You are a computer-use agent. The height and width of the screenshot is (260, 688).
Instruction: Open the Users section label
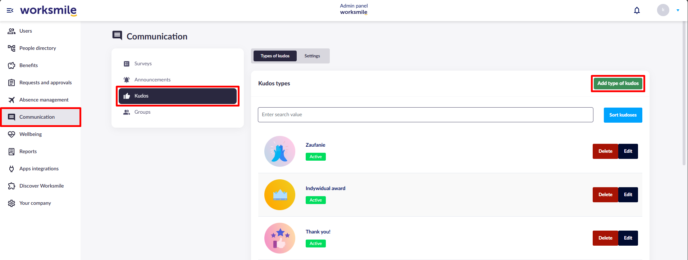26,31
